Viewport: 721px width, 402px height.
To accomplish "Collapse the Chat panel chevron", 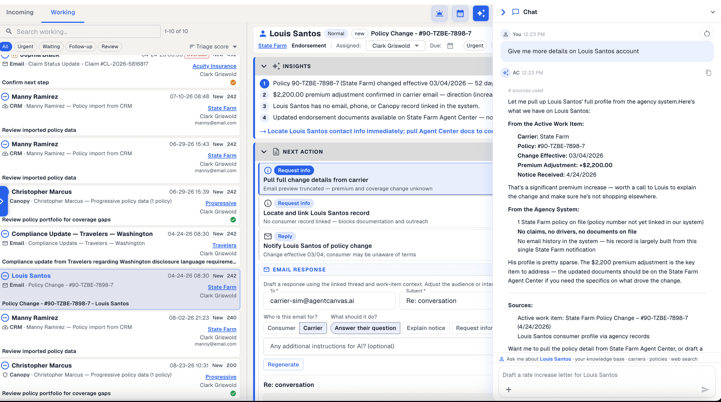I will [x=503, y=12].
